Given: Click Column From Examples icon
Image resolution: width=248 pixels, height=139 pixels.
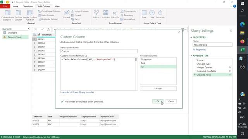Looking at the screenshot, I should [x=8, y=13].
